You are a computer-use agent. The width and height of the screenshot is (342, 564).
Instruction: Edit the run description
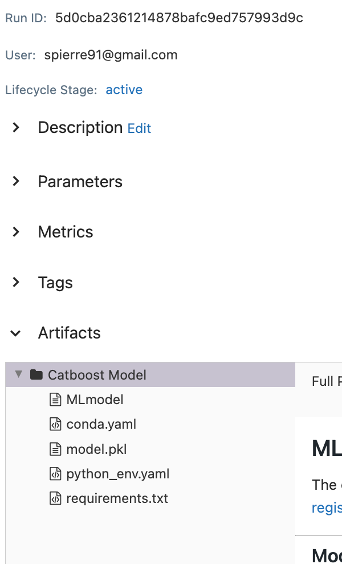click(139, 128)
